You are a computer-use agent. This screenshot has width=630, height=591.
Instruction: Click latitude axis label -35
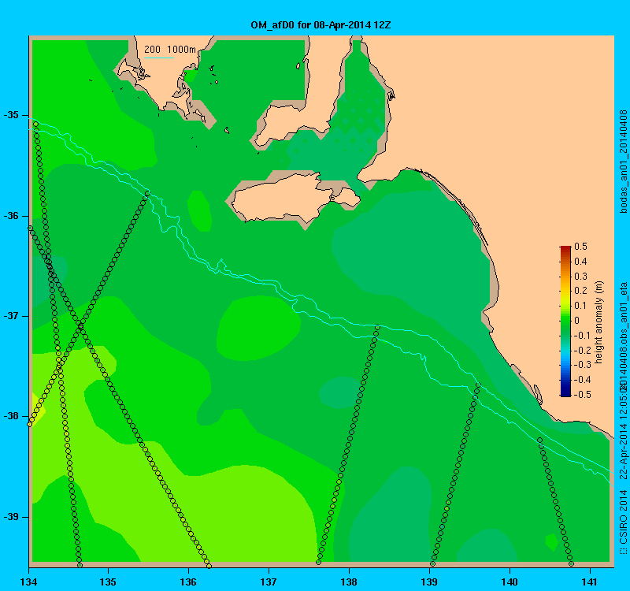[11, 115]
